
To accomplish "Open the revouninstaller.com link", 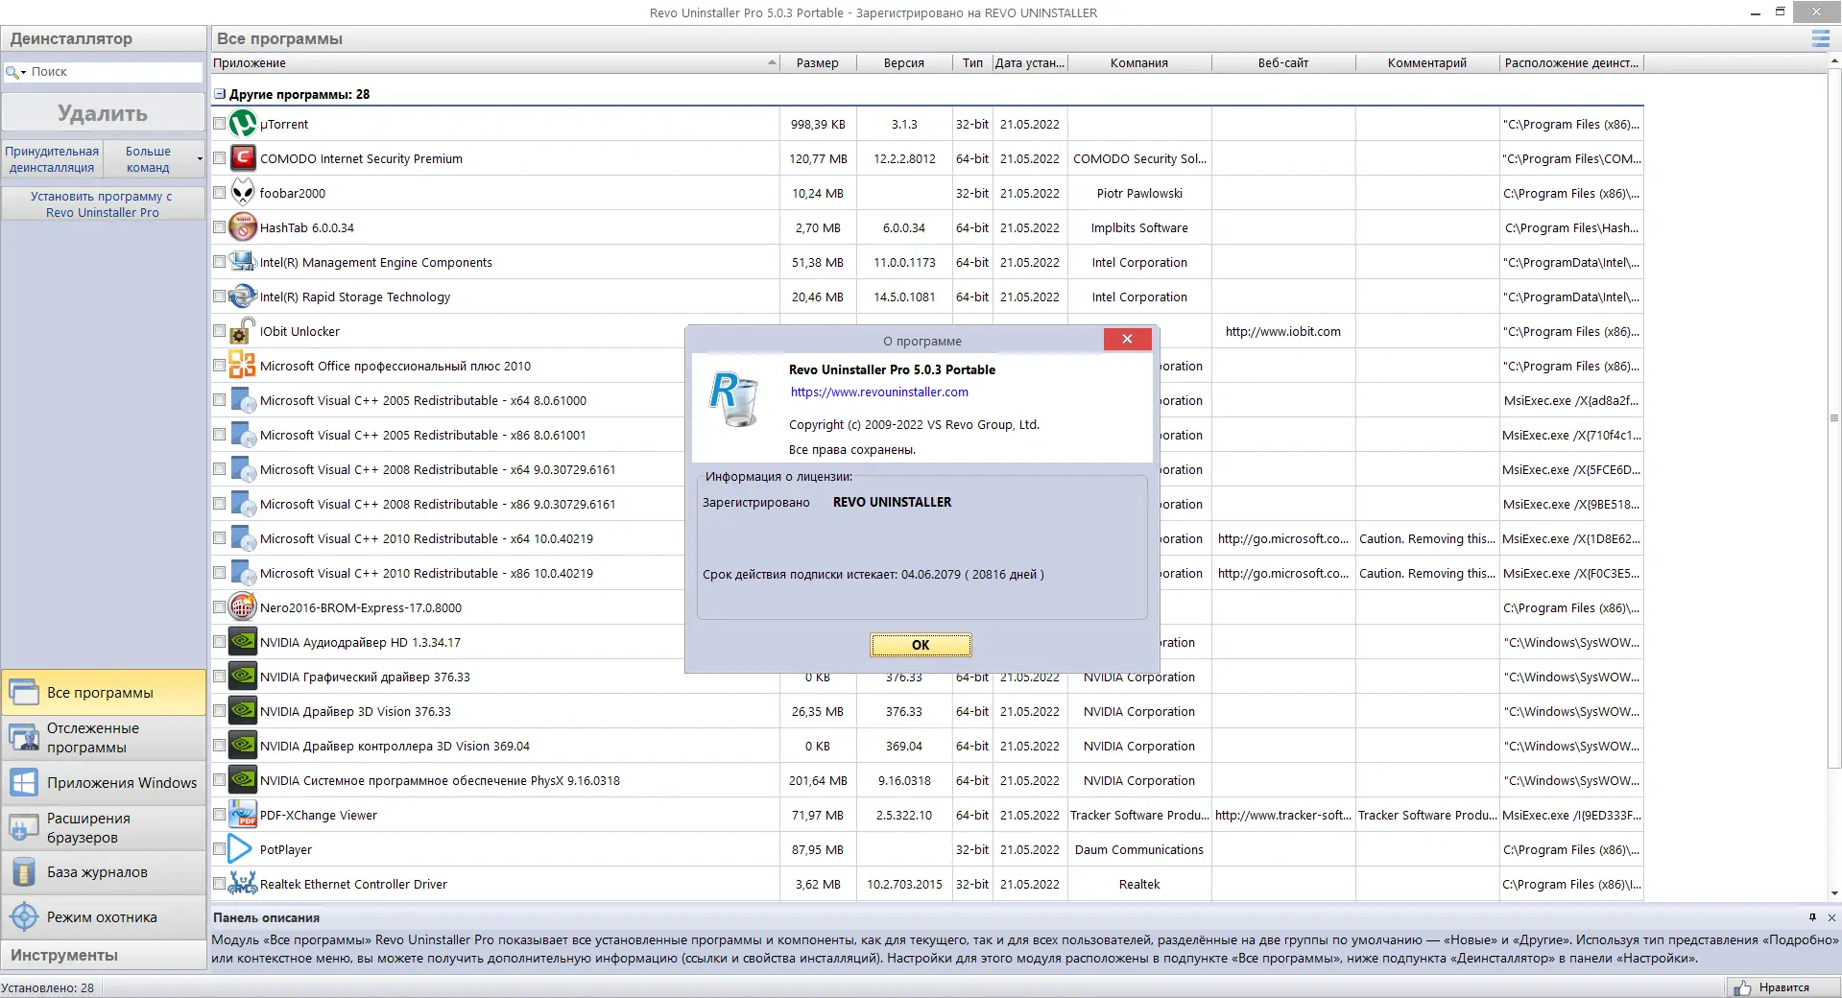I will pyautogui.click(x=879, y=392).
